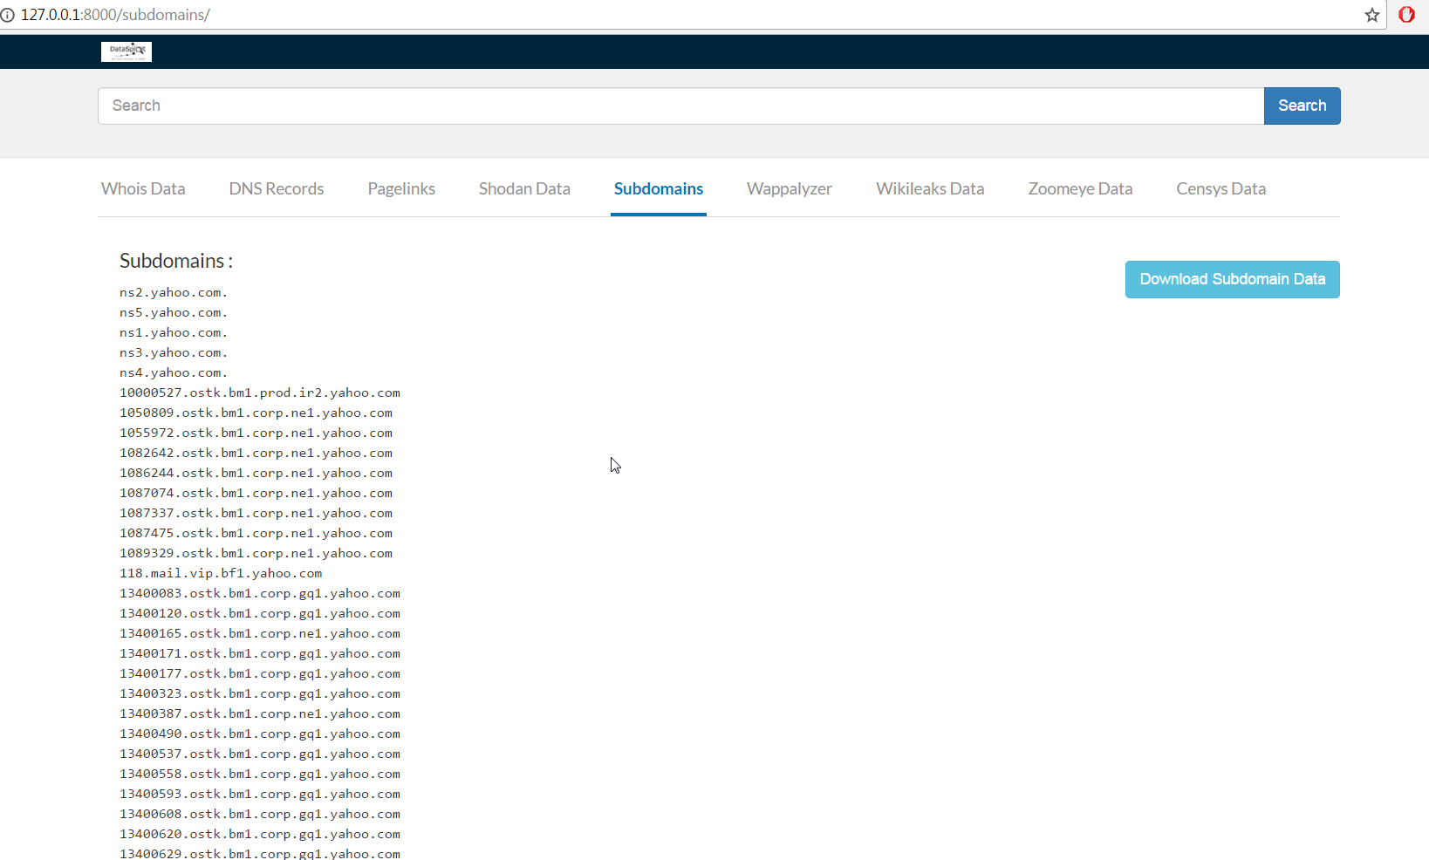The image size is (1429, 860).
Task: Go to the Pagelinks tab
Action: 401,188
